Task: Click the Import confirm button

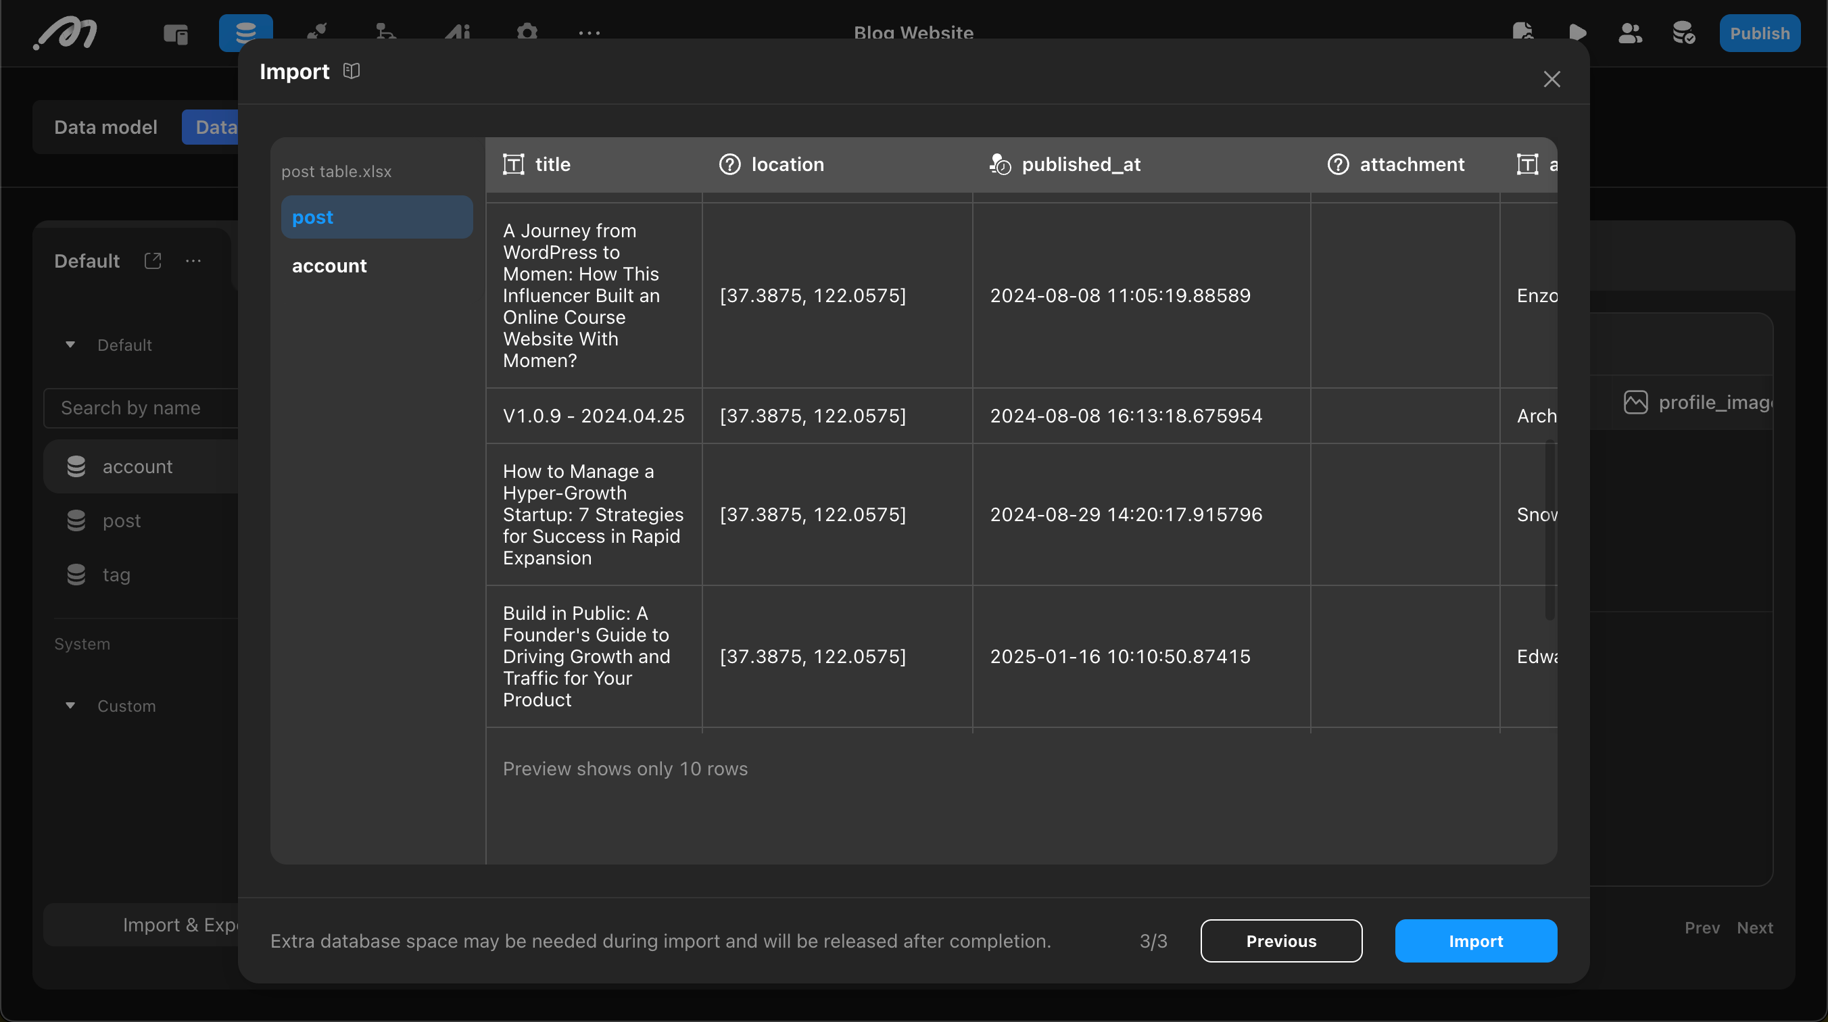Action: 1475,940
